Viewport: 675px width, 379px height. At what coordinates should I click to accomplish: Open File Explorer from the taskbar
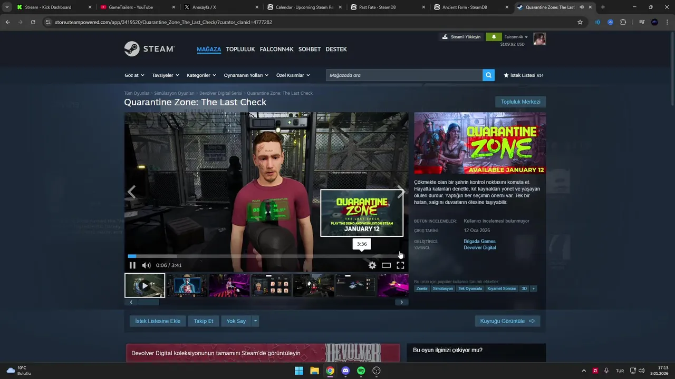click(x=314, y=371)
